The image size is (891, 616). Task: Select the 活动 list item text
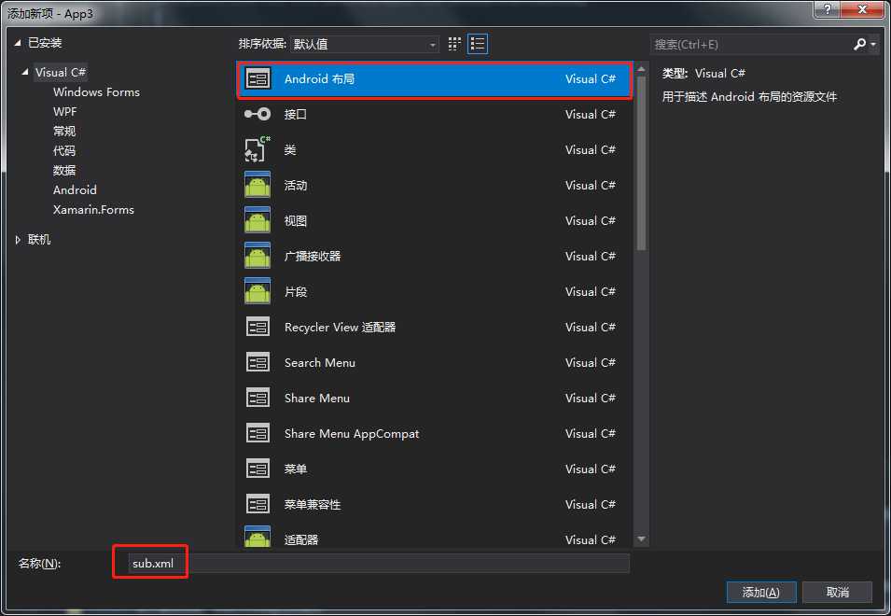click(x=296, y=185)
